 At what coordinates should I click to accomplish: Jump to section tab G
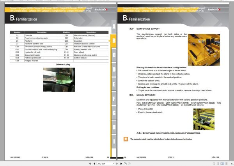tap(114, 113)
